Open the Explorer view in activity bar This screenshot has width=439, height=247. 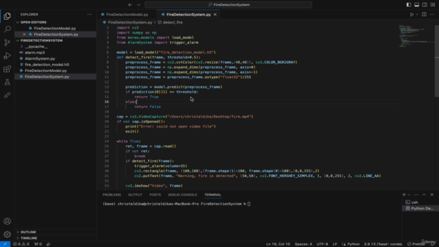pos(8,16)
